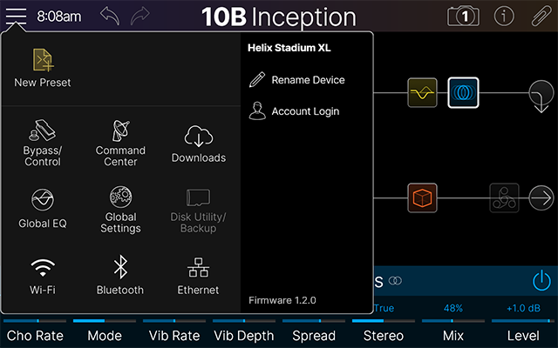The width and height of the screenshot is (558, 348).
Task: Toggle the block bypass power button
Action: [541, 280]
